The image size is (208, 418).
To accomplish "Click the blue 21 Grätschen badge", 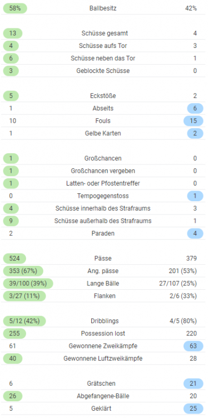I will [194, 383].
